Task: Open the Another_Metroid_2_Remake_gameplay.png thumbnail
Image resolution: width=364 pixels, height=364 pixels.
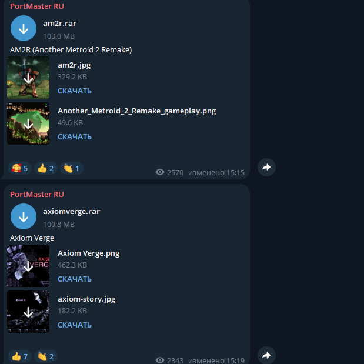Action: click(x=28, y=123)
